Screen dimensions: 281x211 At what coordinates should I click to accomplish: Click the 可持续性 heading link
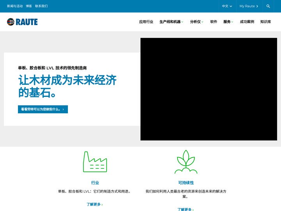pyautogui.click(x=186, y=182)
